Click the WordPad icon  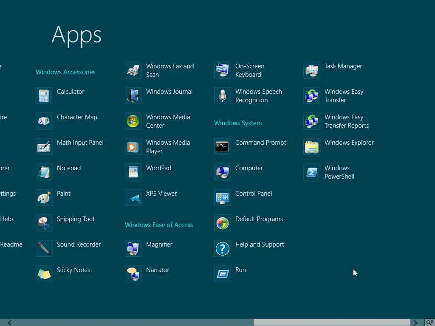click(133, 172)
